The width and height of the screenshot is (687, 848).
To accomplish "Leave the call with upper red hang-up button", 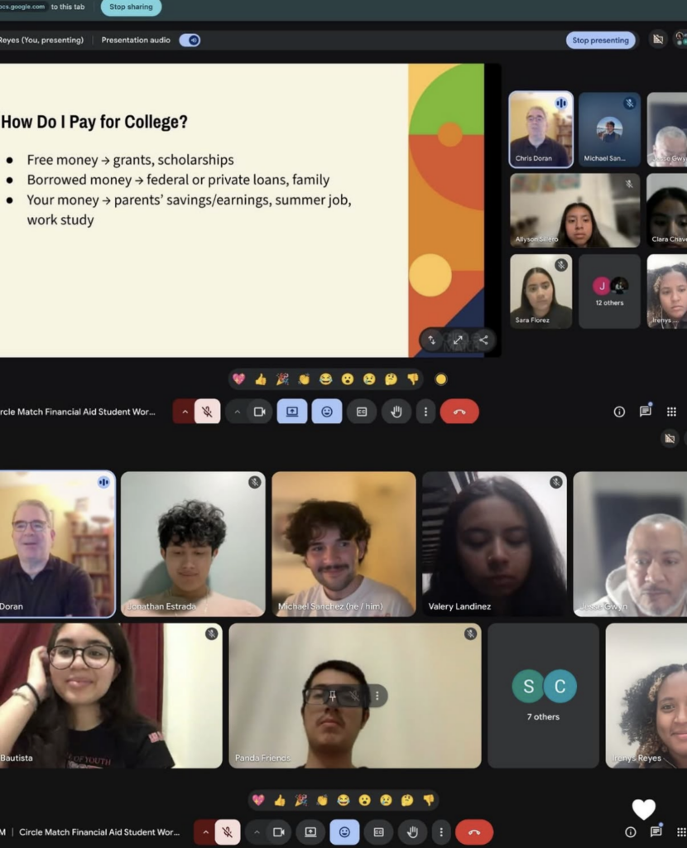I will tap(459, 412).
